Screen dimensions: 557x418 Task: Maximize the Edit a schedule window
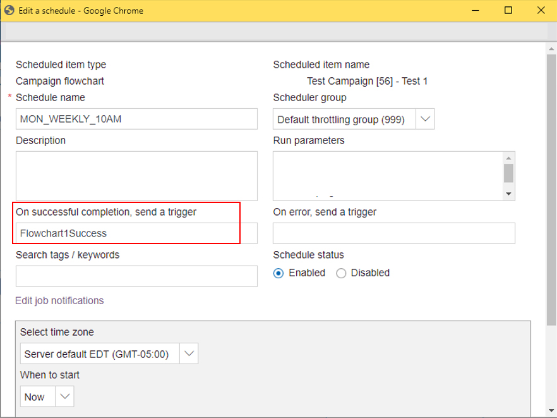coord(508,10)
